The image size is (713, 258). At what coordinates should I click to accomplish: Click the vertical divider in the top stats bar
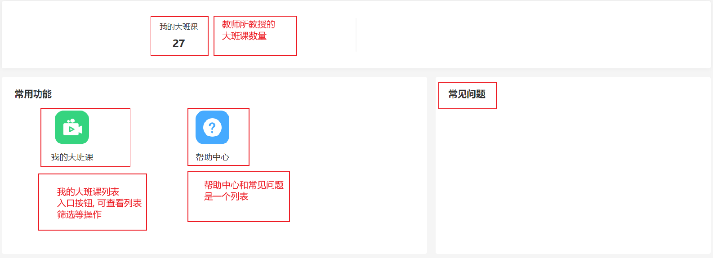[356, 35]
